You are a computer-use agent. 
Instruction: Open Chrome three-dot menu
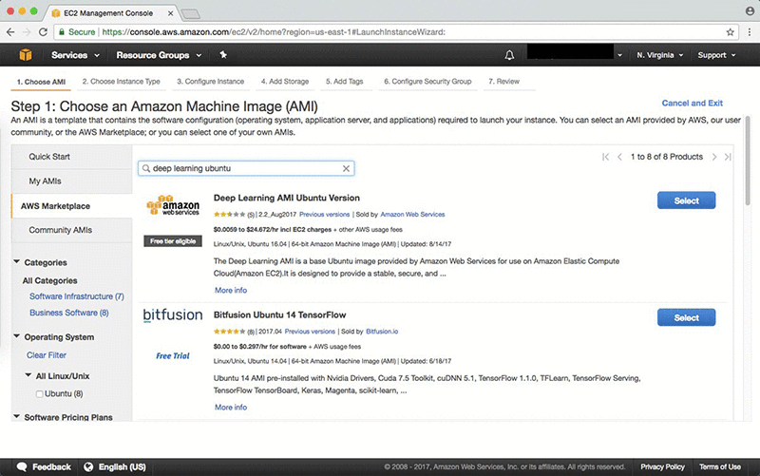point(750,32)
